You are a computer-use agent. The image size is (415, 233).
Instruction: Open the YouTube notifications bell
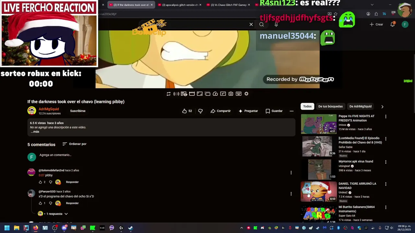[x=393, y=24]
